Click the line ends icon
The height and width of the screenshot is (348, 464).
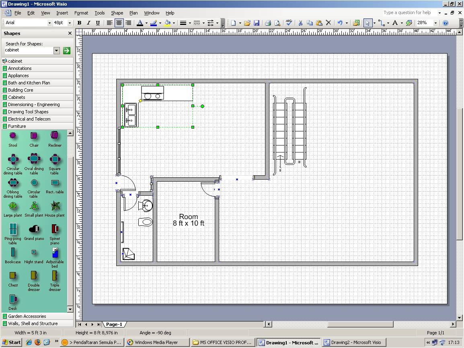210,23
